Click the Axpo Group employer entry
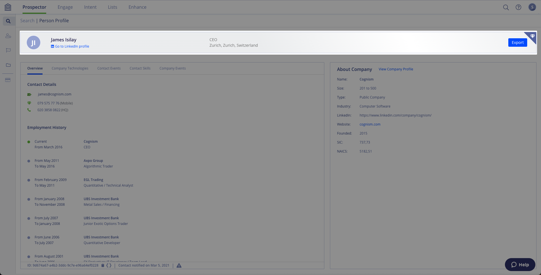541x275 pixels. click(93, 161)
